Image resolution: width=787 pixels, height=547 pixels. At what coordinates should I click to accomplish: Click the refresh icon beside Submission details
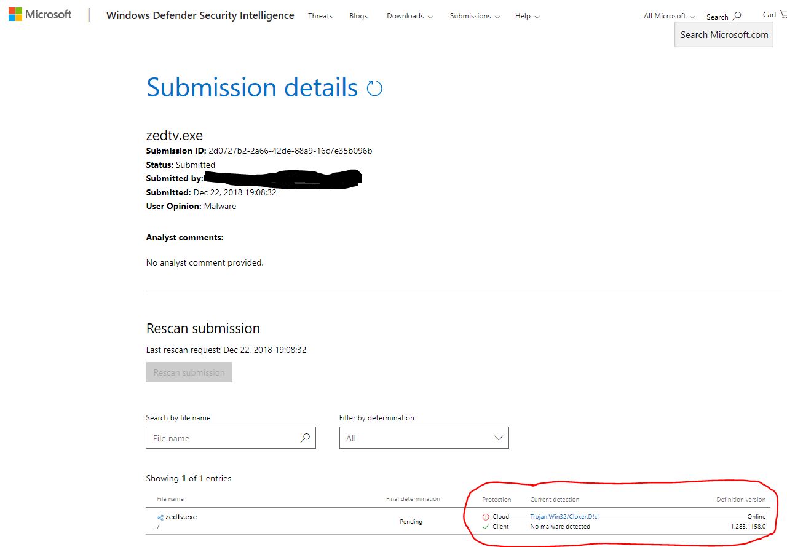[x=374, y=89]
